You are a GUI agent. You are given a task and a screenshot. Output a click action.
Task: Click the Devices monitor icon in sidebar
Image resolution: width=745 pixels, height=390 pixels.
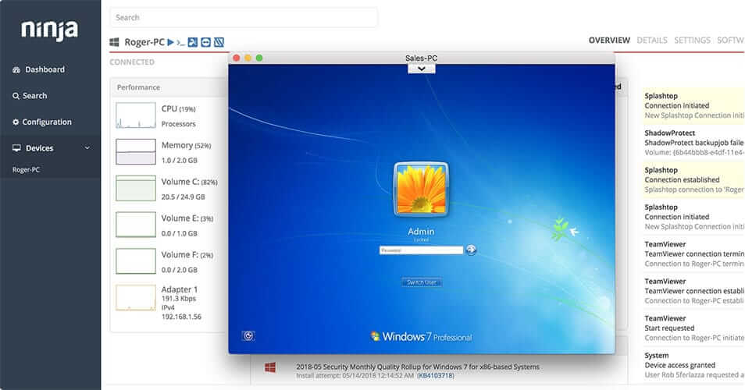click(16, 148)
